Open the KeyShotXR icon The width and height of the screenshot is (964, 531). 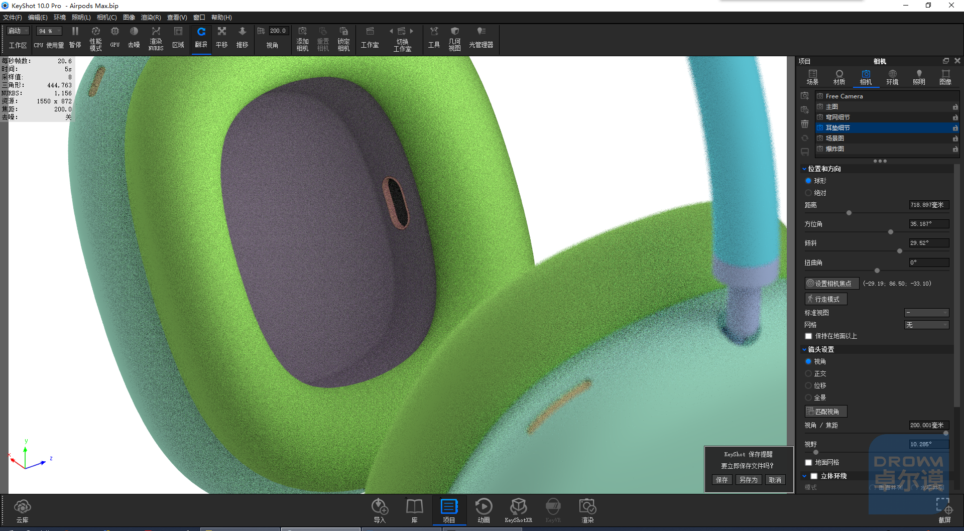click(x=518, y=511)
